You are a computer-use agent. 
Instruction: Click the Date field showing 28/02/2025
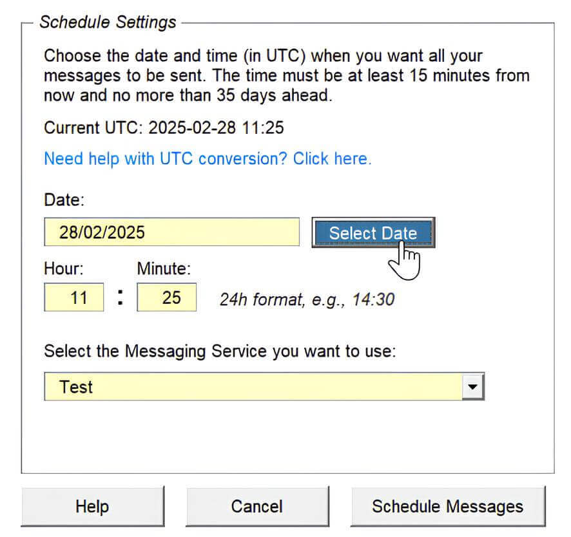171,232
